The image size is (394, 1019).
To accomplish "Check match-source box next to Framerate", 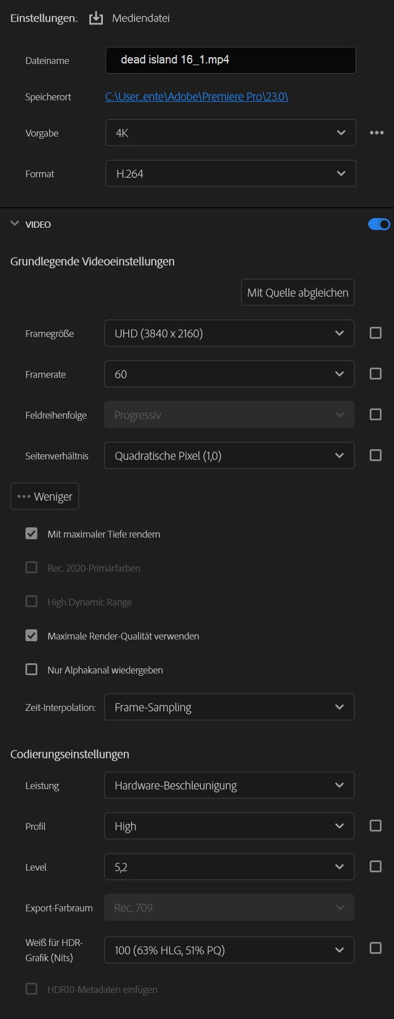I will coord(375,374).
